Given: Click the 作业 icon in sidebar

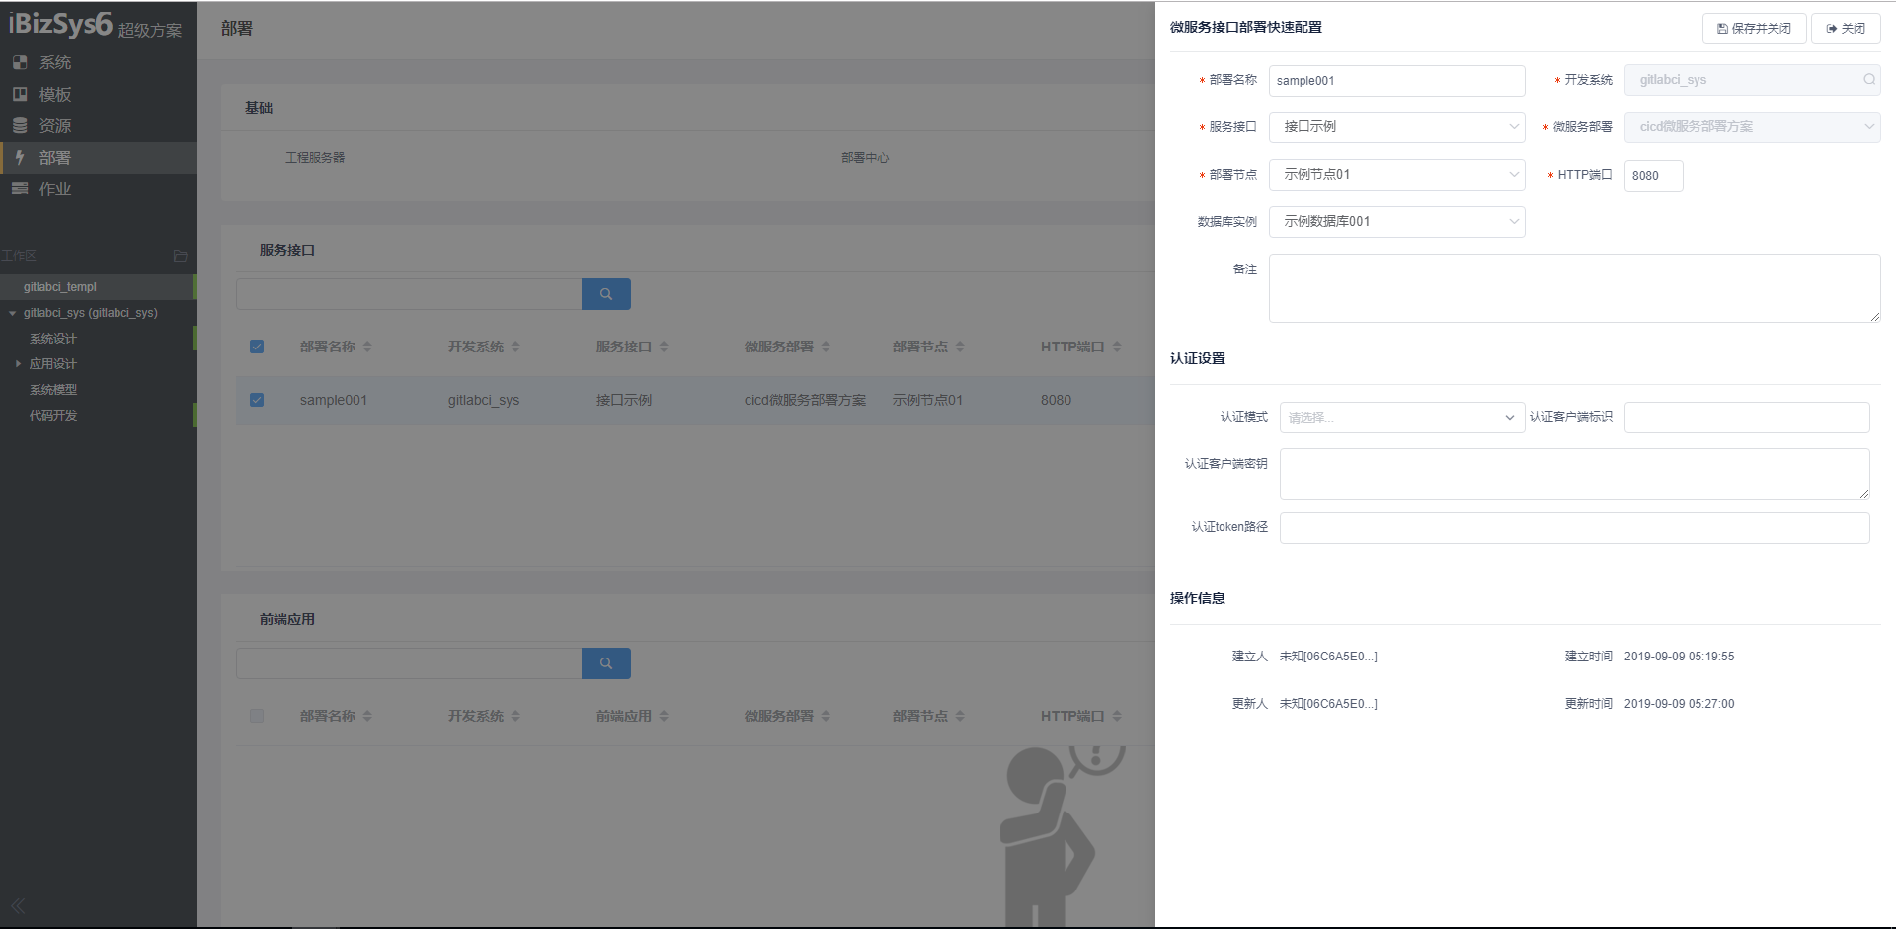Looking at the screenshot, I should click(20, 189).
